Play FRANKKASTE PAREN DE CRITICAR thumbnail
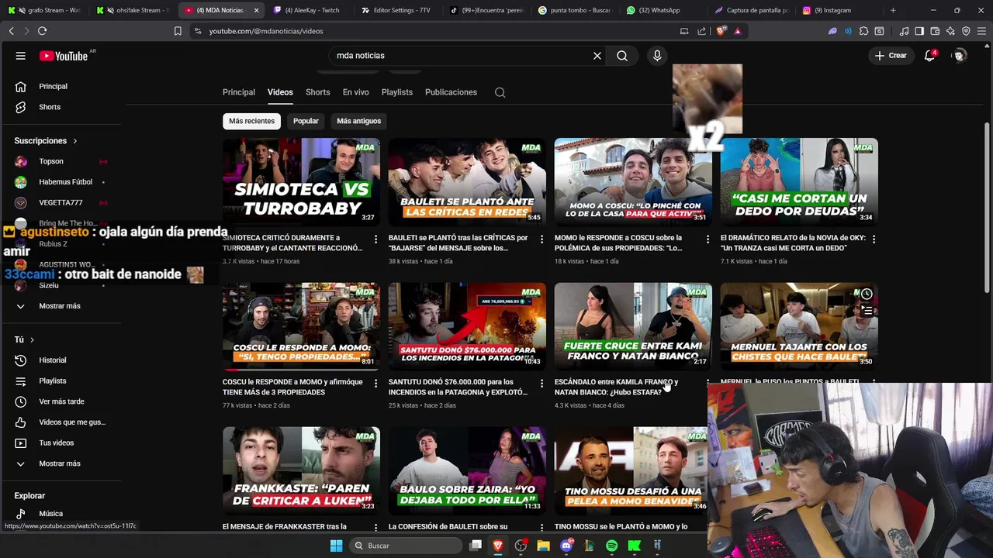Viewport: 993px width, 558px height. [301, 470]
